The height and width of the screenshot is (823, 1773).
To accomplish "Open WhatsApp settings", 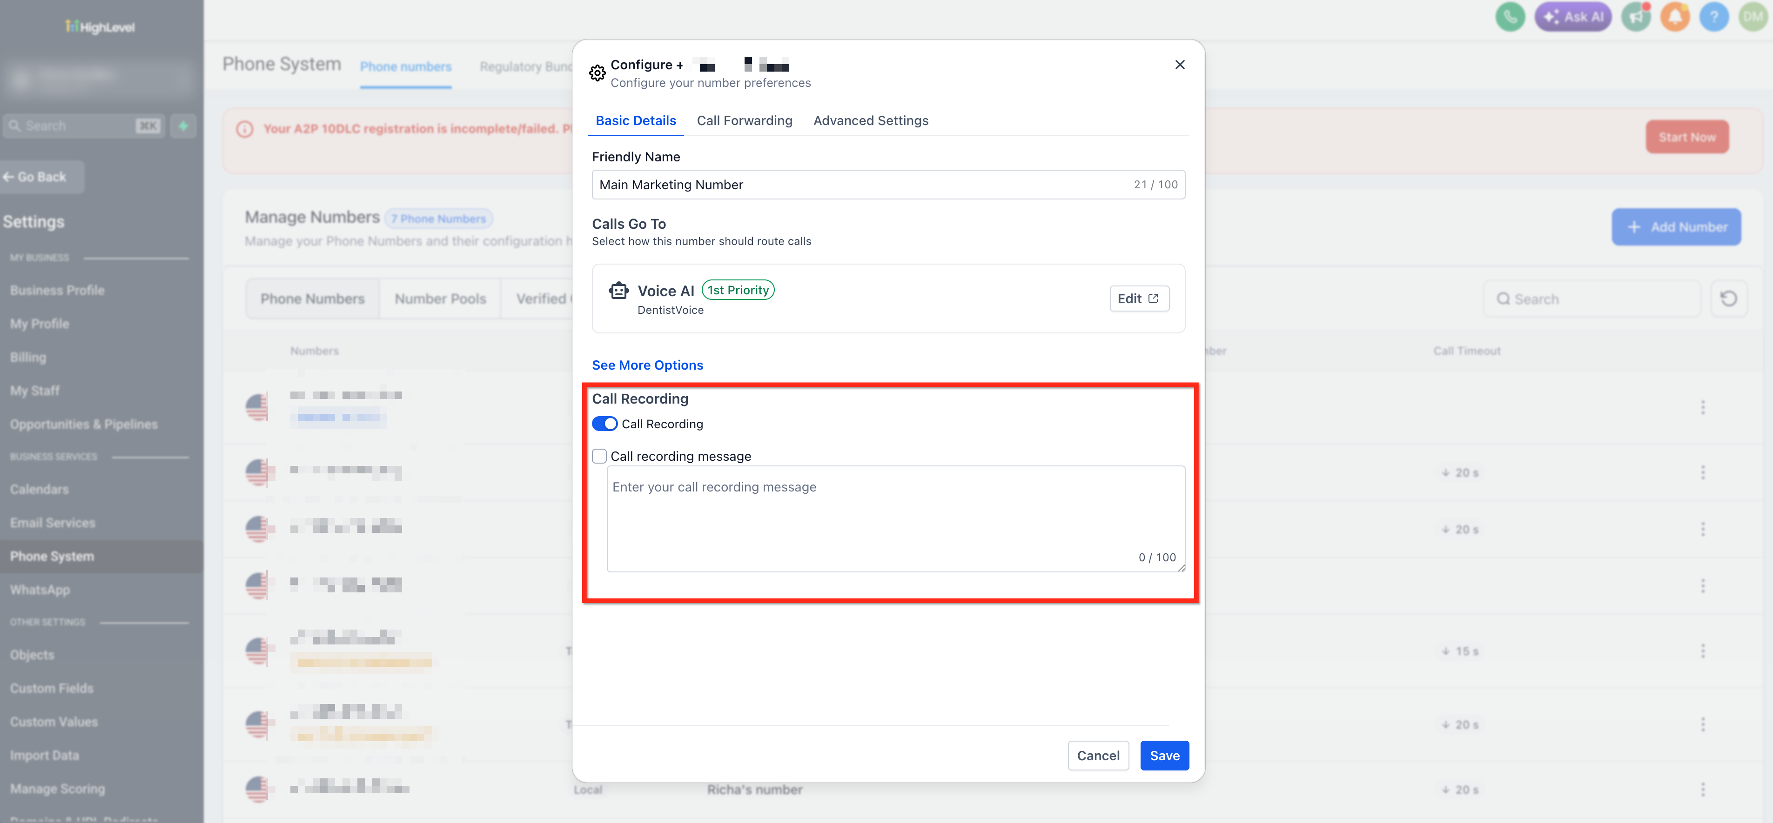I will click(40, 590).
